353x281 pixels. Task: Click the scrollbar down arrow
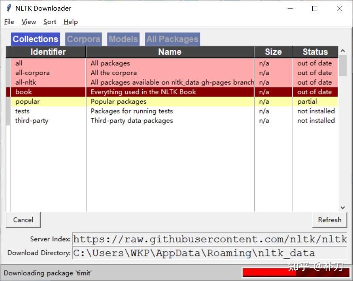[343, 207]
